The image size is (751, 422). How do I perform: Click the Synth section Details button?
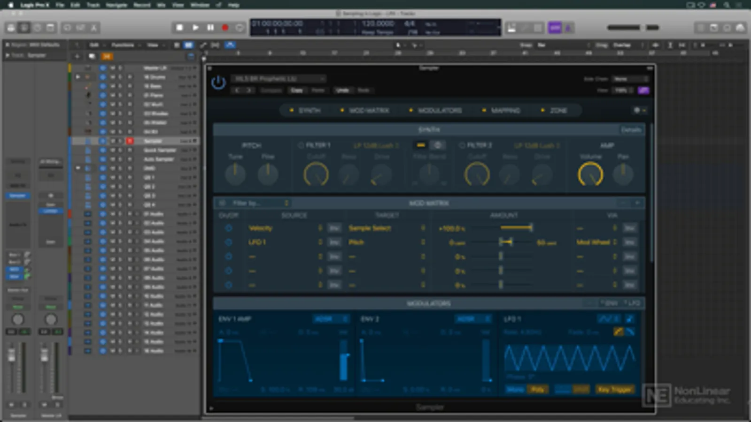[x=631, y=130]
